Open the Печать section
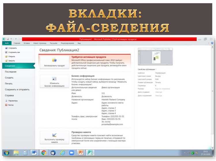Image resolution: width=216 pixels, height=161 pixels. click(x=9, y=84)
